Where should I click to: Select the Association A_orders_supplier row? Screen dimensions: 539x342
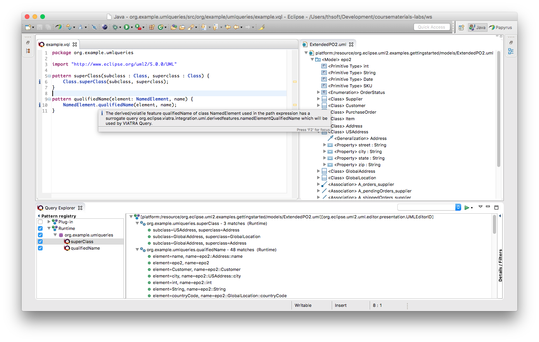[361, 184]
